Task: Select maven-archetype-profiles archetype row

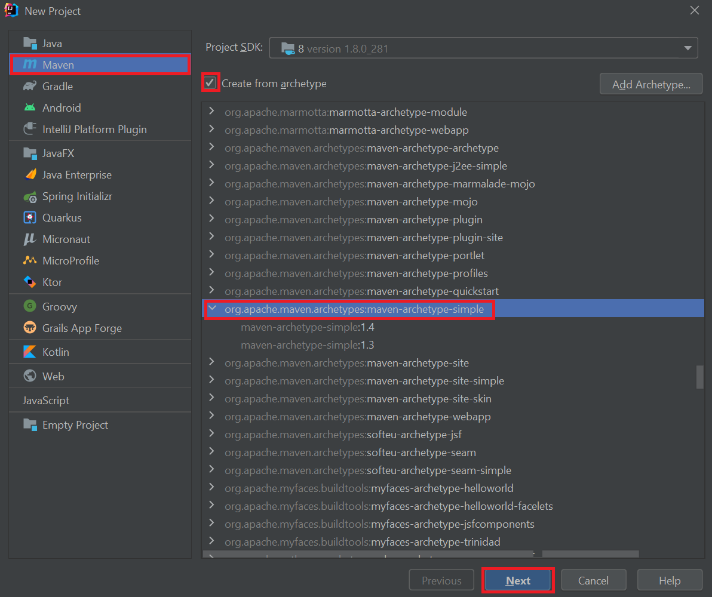Action: click(x=453, y=273)
